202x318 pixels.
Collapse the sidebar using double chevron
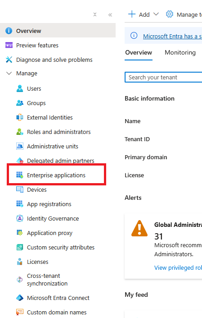[x=110, y=15]
